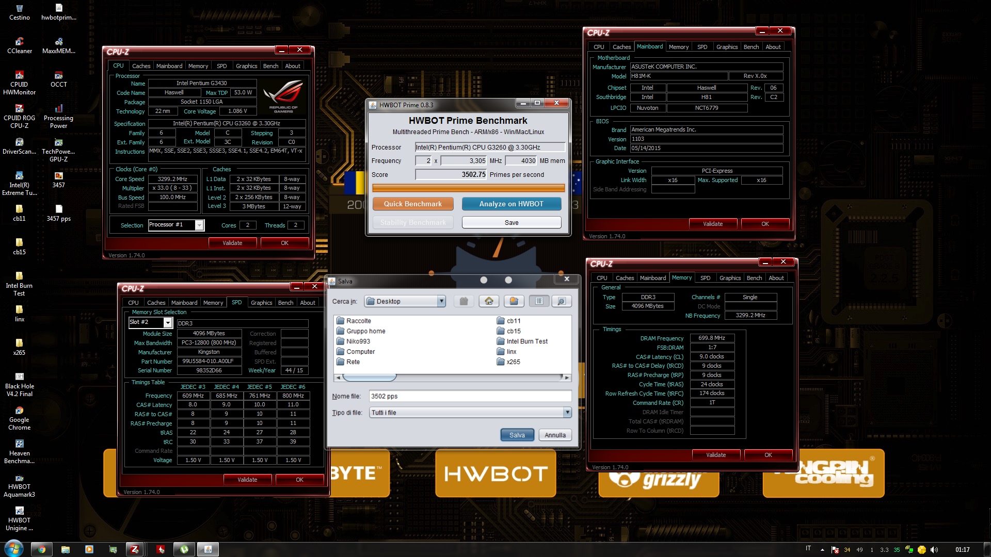Open Google Chrome desktop icon

click(19, 419)
